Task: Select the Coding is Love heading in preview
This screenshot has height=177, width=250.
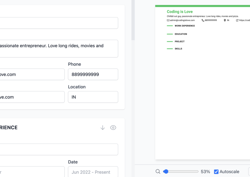Action: [x=180, y=12]
